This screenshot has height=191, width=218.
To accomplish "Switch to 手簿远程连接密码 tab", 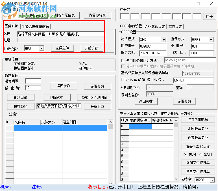I will click(35, 27).
